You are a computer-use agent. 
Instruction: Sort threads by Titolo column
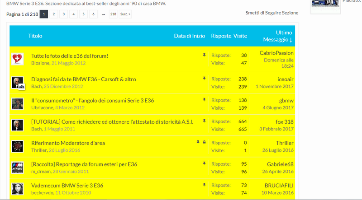coord(35,36)
